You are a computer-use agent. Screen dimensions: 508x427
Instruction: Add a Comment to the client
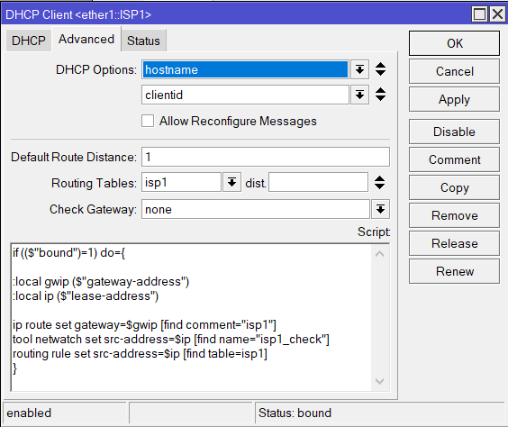point(454,159)
